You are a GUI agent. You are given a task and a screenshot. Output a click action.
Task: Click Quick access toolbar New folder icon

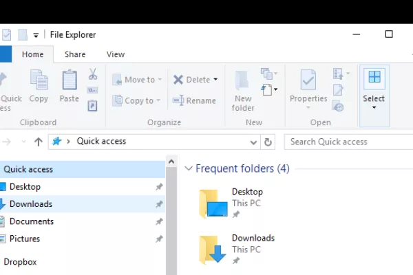[23, 35]
